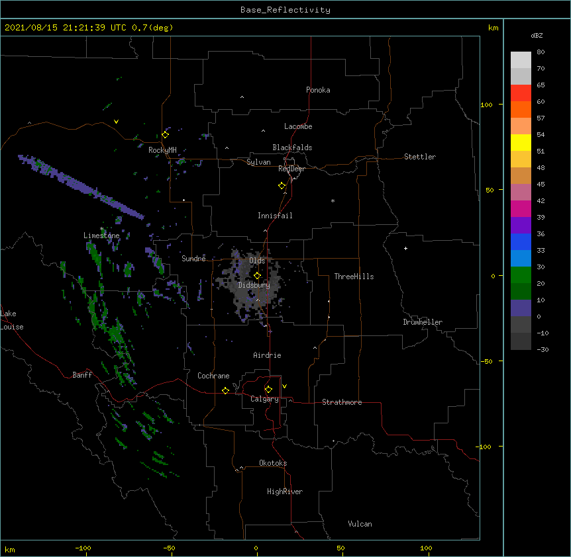The height and width of the screenshot is (557, 571).
Task: Click the Stettler label
Action: [420, 157]
